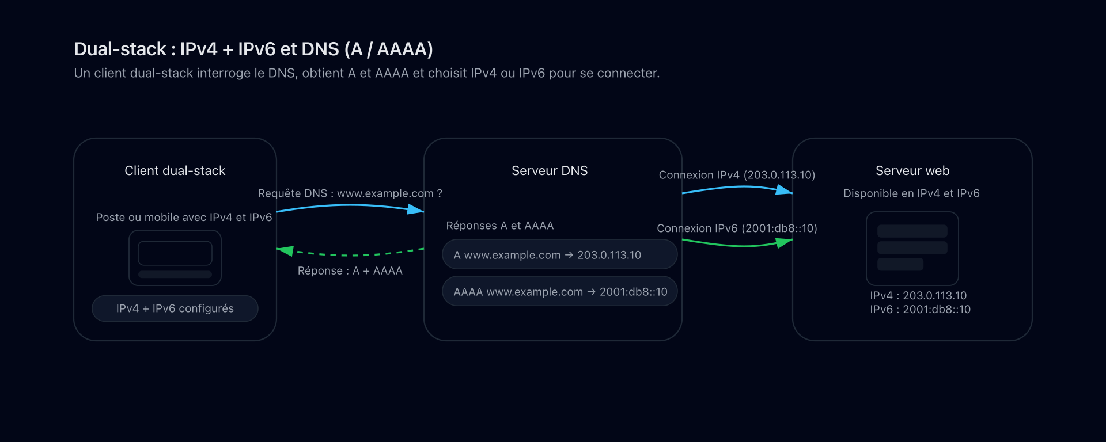The image size is (1106, 442).
Task: Click the "Serveur web" heading
Action: (912, 170)
